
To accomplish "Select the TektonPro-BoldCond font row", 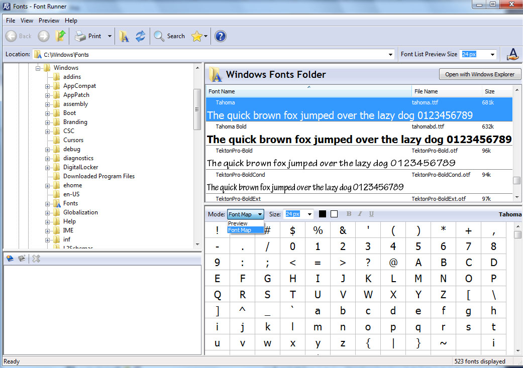I will [359, 182].
